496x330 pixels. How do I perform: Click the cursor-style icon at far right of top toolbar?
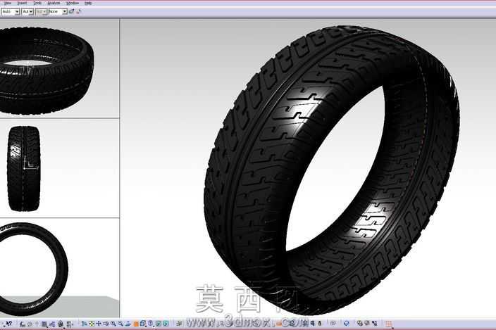(x=79, y=11)
